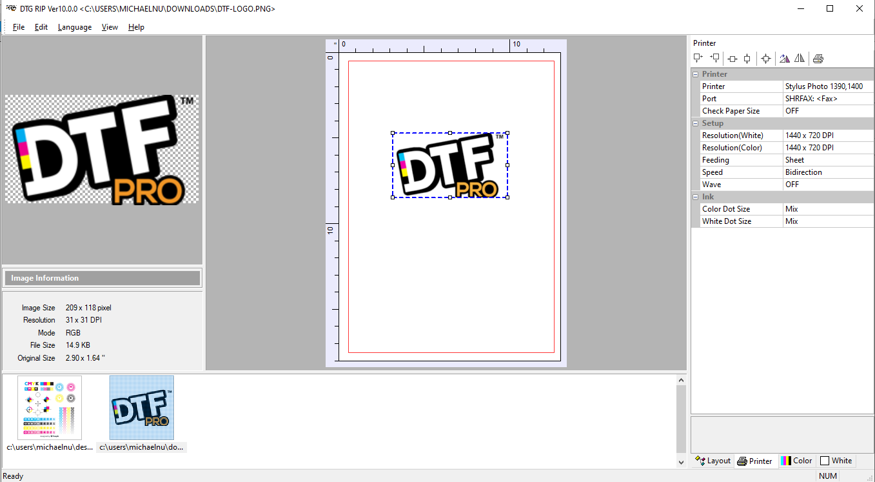Click the c:\users\michaelnu\des... file name

point(50,447)
